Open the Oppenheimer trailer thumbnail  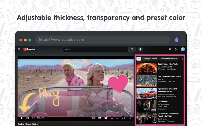click(x=147, y=68)
